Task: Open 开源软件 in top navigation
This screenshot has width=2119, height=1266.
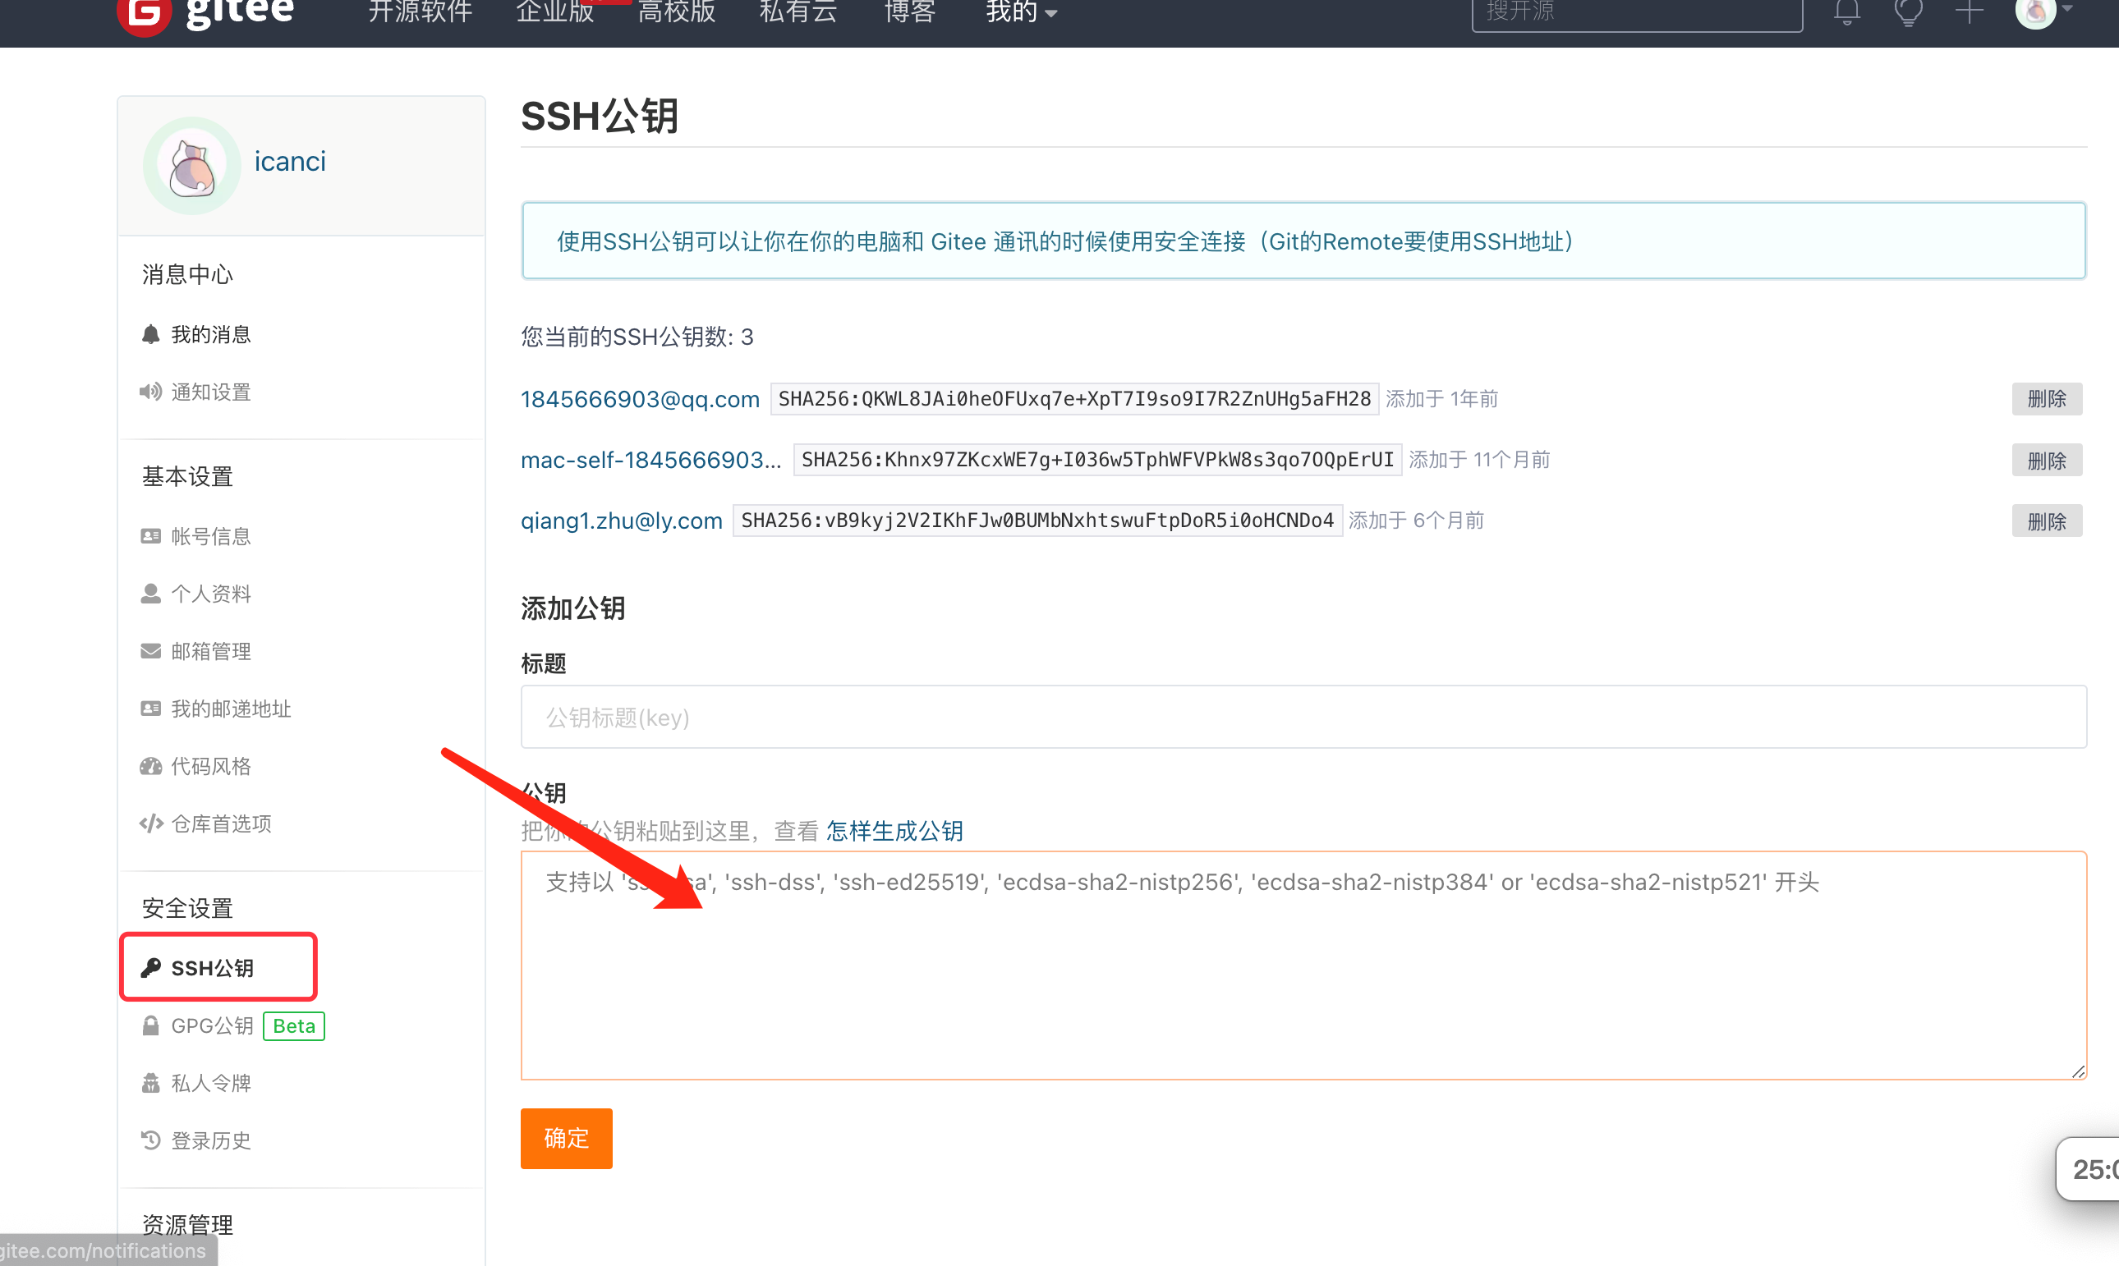Action: [x=420, y=12]
